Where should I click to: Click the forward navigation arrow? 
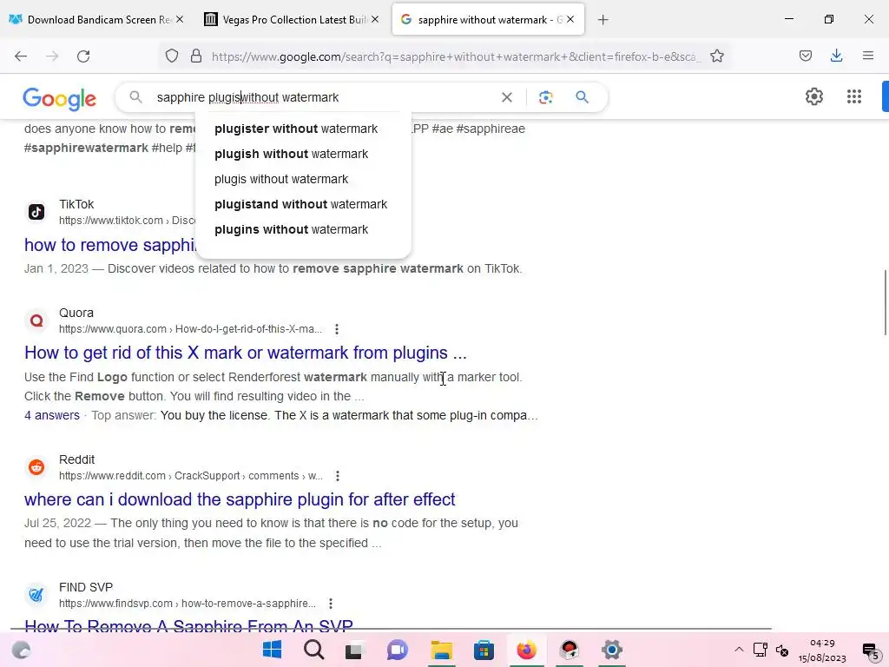[x=52, y=56]
